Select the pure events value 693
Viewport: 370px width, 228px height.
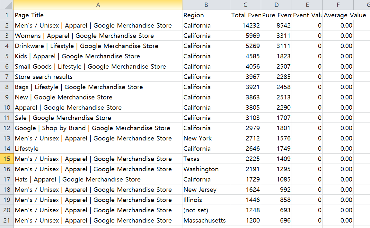pos(276,210)
